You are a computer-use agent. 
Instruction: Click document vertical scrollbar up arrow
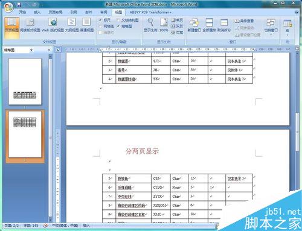pos(297,54)
